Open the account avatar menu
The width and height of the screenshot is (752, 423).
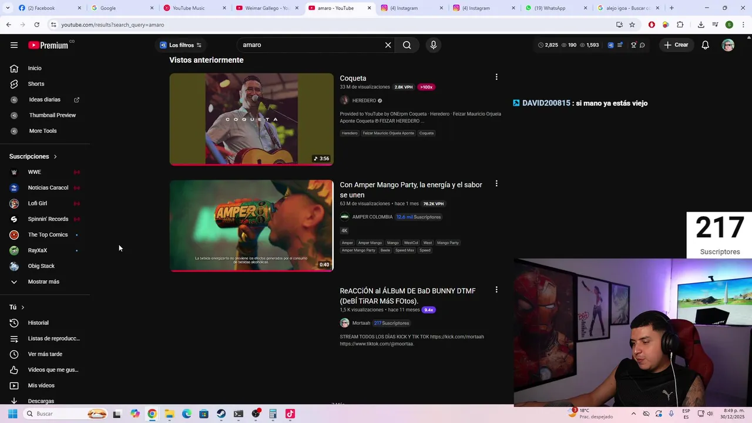pyautogui.click(x=728, y=45)
